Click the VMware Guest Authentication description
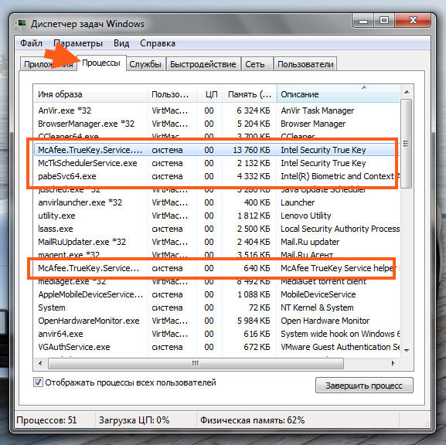446x445 pixels. (340, 347)
